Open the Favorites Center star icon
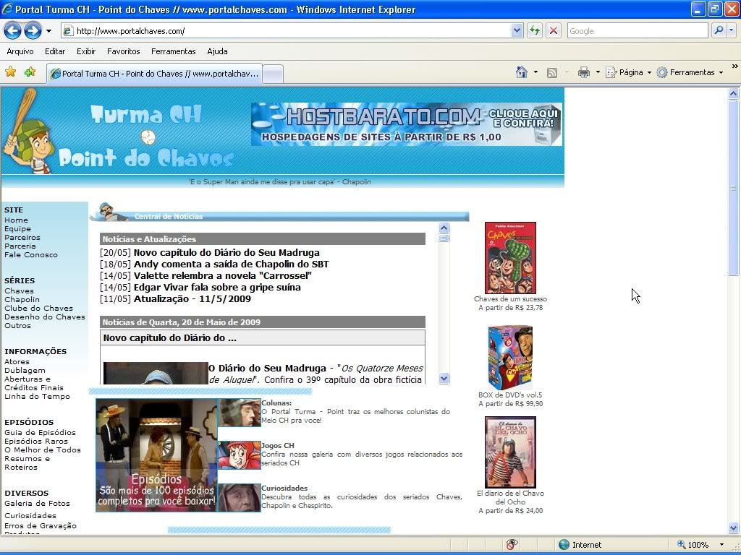Viewport: 741px width, 555px height. click(10, 72)
